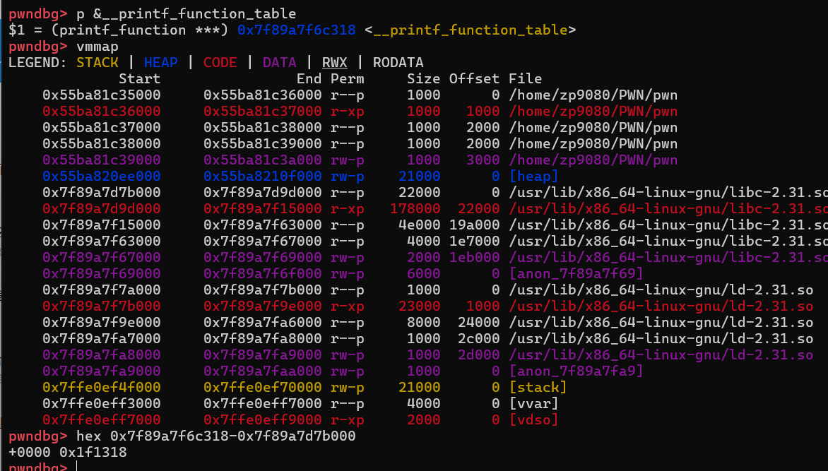The image size is (828, 471).
Task: Click the Start column header
Action: (x=139, y=79)
